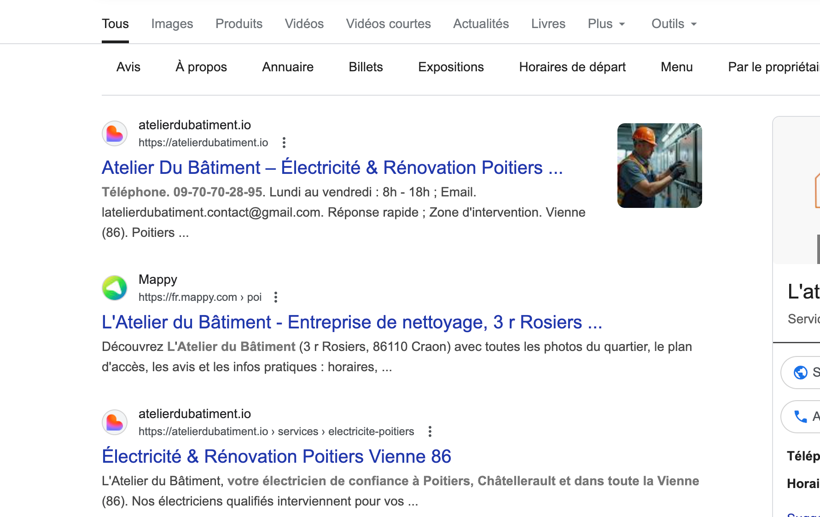Select the Avis filter chip

click(x=128, y=67)
